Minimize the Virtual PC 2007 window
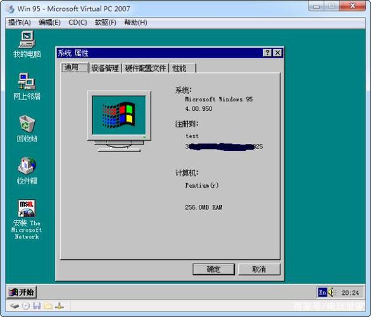The width and height of the screenshot is (371, 317). pyautogui.click(x=317, y=6)
